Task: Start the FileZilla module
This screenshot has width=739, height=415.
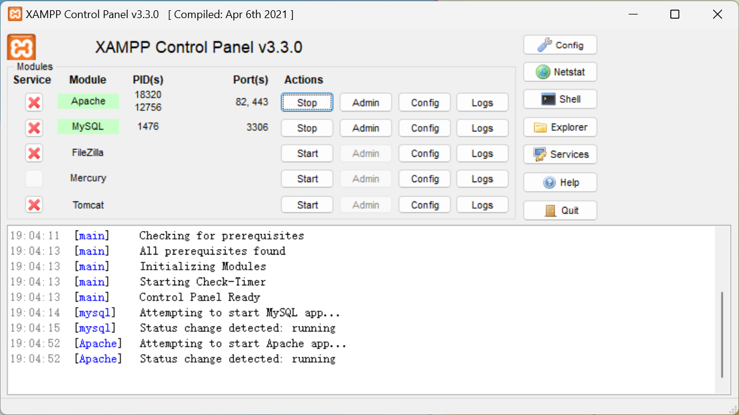Action: (307, 153)
